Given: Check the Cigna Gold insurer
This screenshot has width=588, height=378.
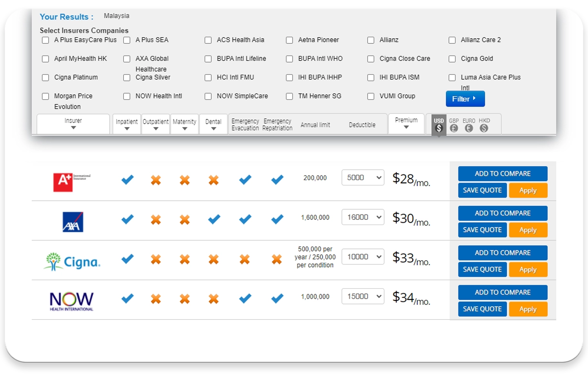Looking at the screenshot, I should click(452, 59).
